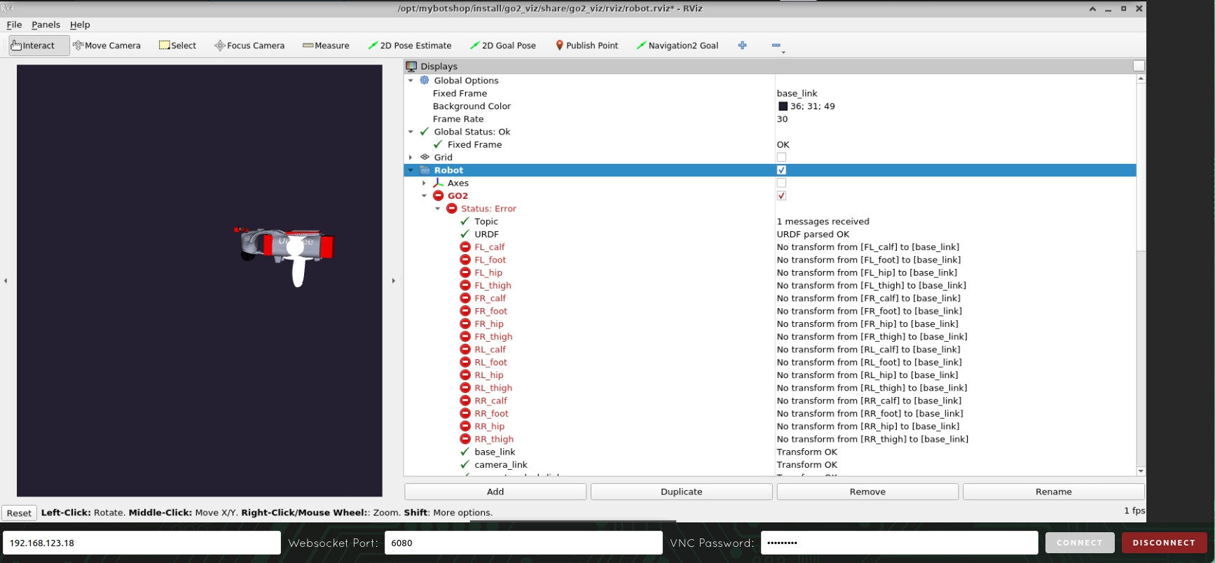Select the 2D Pose Estimate tool

(x=410, y=46)
